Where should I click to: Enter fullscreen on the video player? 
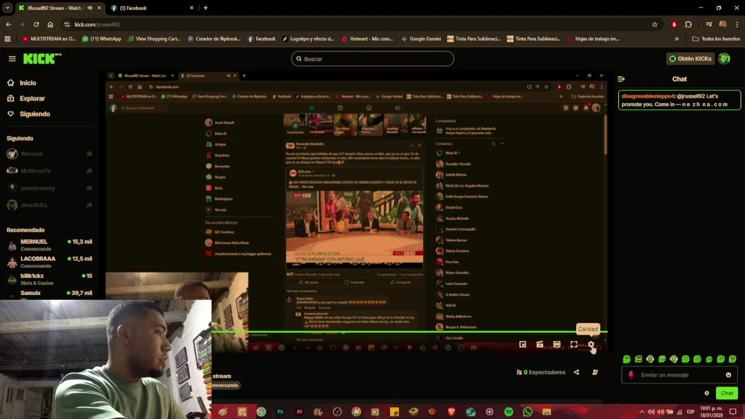coord(574,345)
